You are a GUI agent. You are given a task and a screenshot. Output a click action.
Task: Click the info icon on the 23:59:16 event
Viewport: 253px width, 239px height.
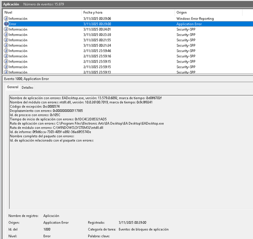point(6,56)
